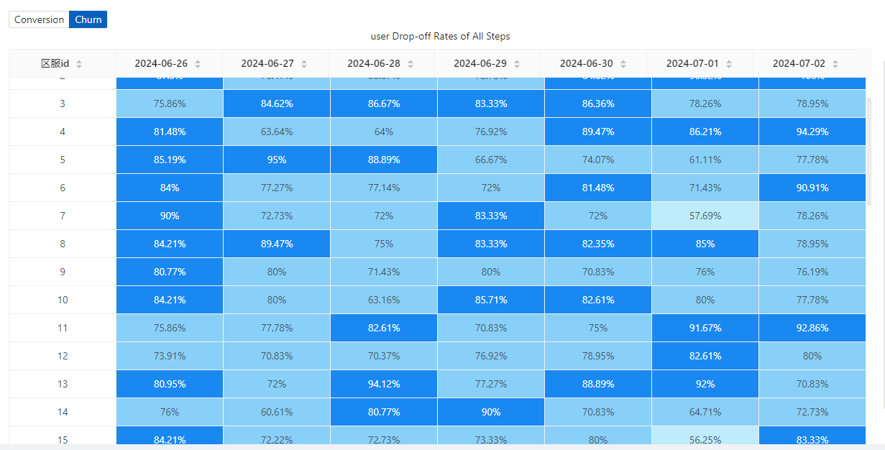The width and height of the screenshot is (885, 450).
Task: Click sort icon for 2024-06-26 column
Action: pos(197,64)
